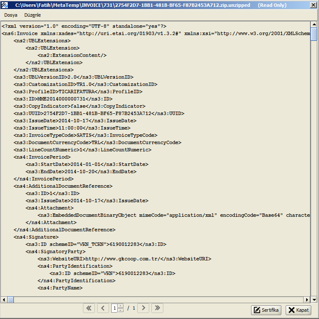Click the horizontal scrollbar left arrow
Screen dimensions: 319x319
[4, 300]
